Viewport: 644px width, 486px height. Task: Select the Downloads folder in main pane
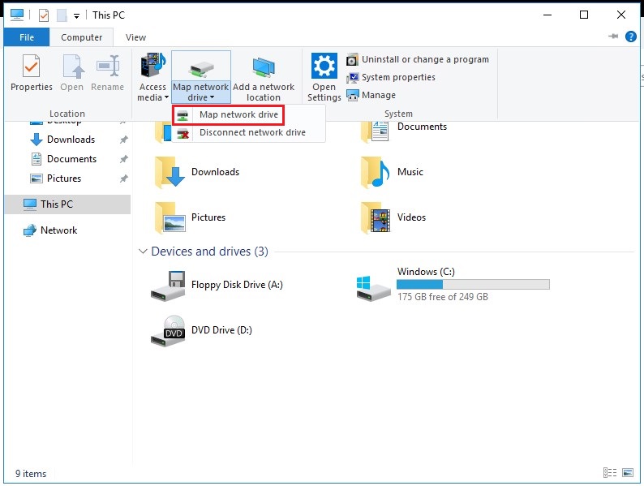click(197, 172)
